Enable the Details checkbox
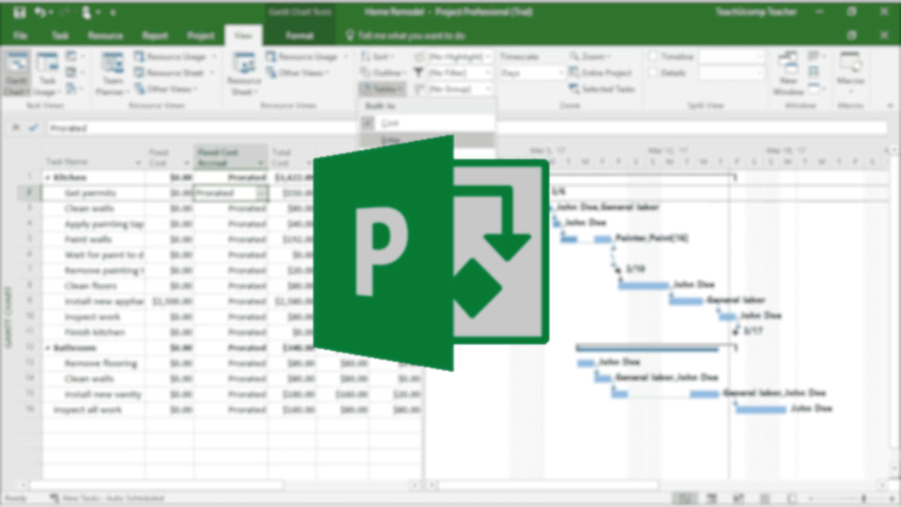Viewport: 901px width, 507px height. (x=653, y=73)
